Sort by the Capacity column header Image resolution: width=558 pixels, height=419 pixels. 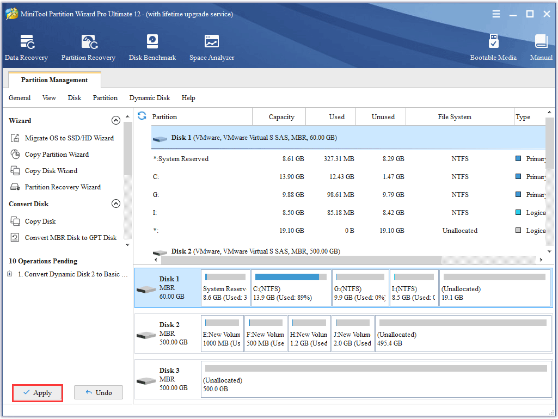click(279, 116)
